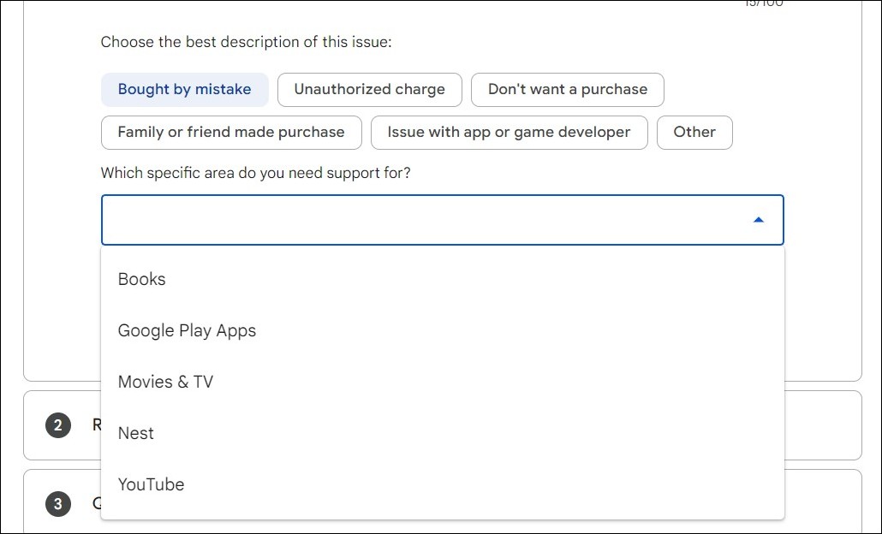Choose "Google Play Apps" option
Viewport: 882px width, 534px height.
point(187,330)
